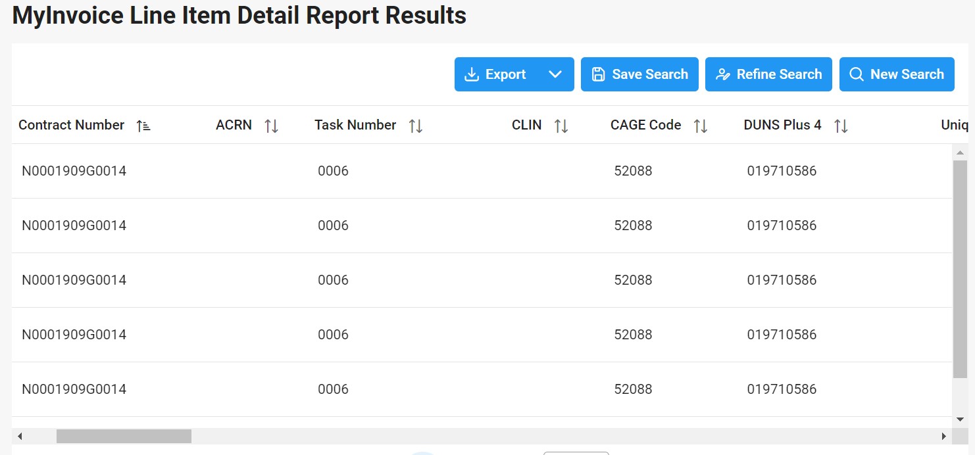
Task: Click horizontal scrollbar right arrow
Action: [944, 436]
